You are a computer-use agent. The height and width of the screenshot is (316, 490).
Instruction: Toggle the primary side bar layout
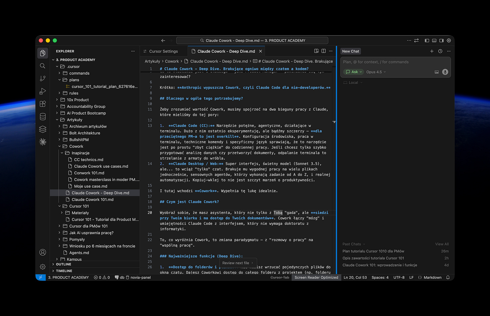coord(427,40)
